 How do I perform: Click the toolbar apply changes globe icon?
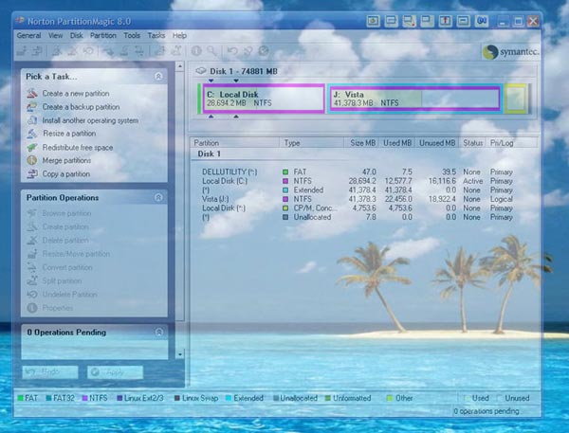click(x=264, y=51)
